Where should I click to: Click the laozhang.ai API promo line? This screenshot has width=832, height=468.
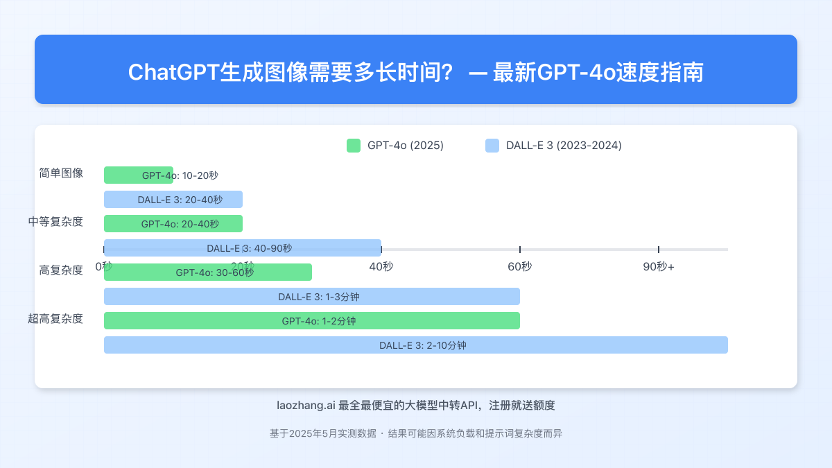416,405
